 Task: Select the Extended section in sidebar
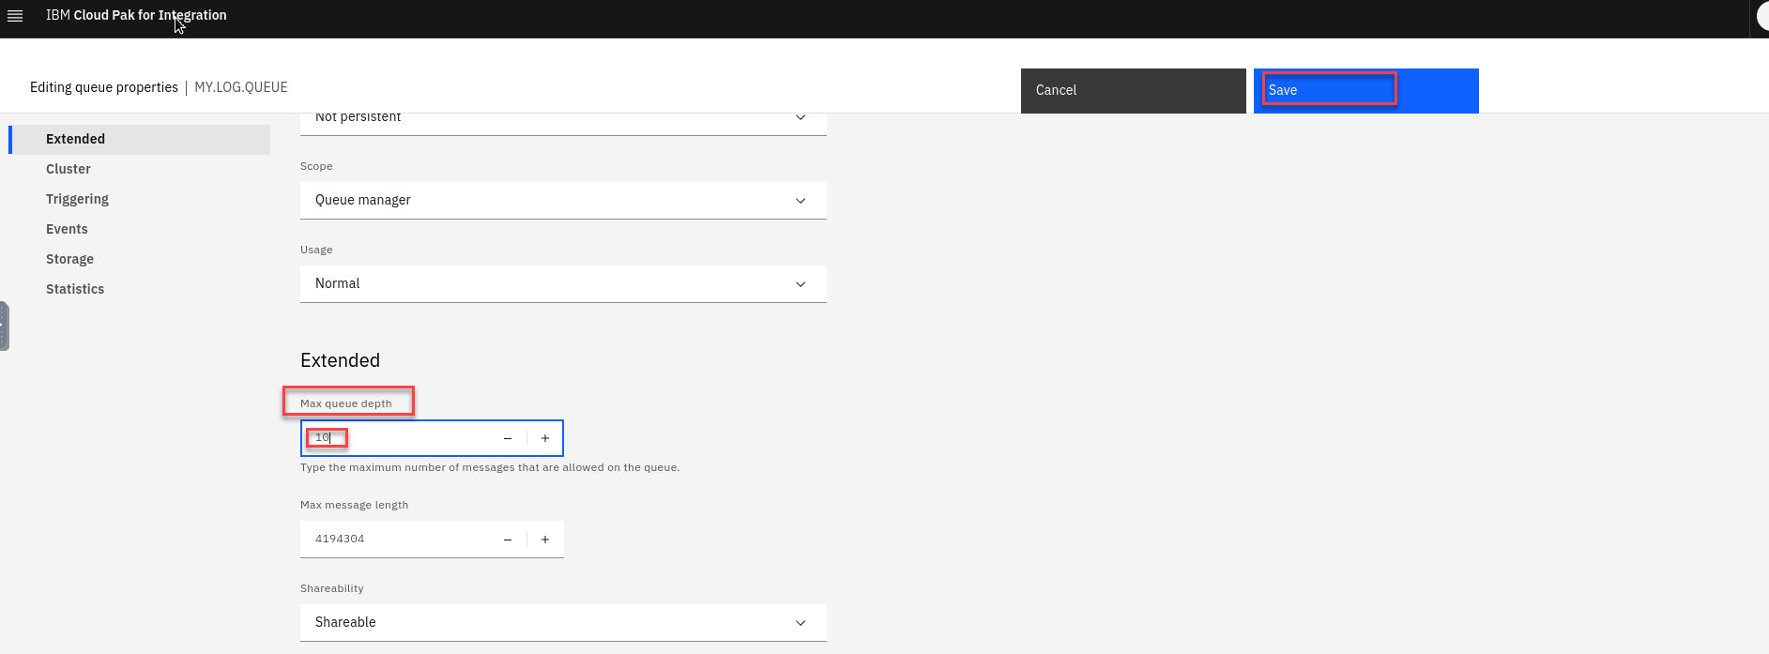click(x=76, y=139)
